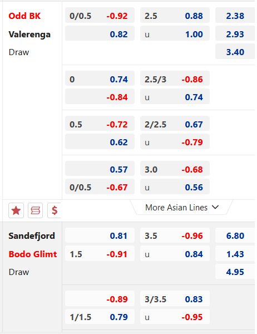Select over 2.5/3 at -0.86
257x334 pixels.
(x=175, y=78)
